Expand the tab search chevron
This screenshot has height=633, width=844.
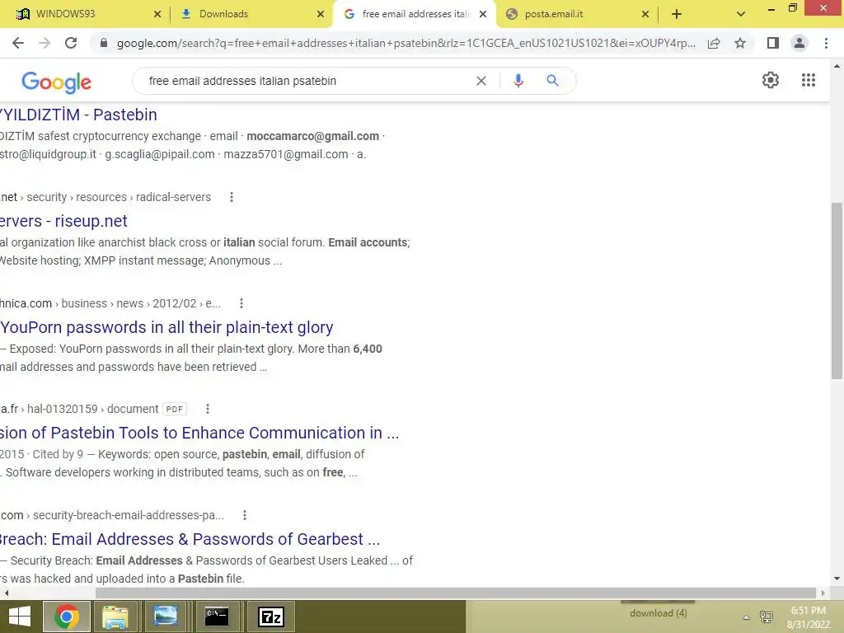pos(741,14)
